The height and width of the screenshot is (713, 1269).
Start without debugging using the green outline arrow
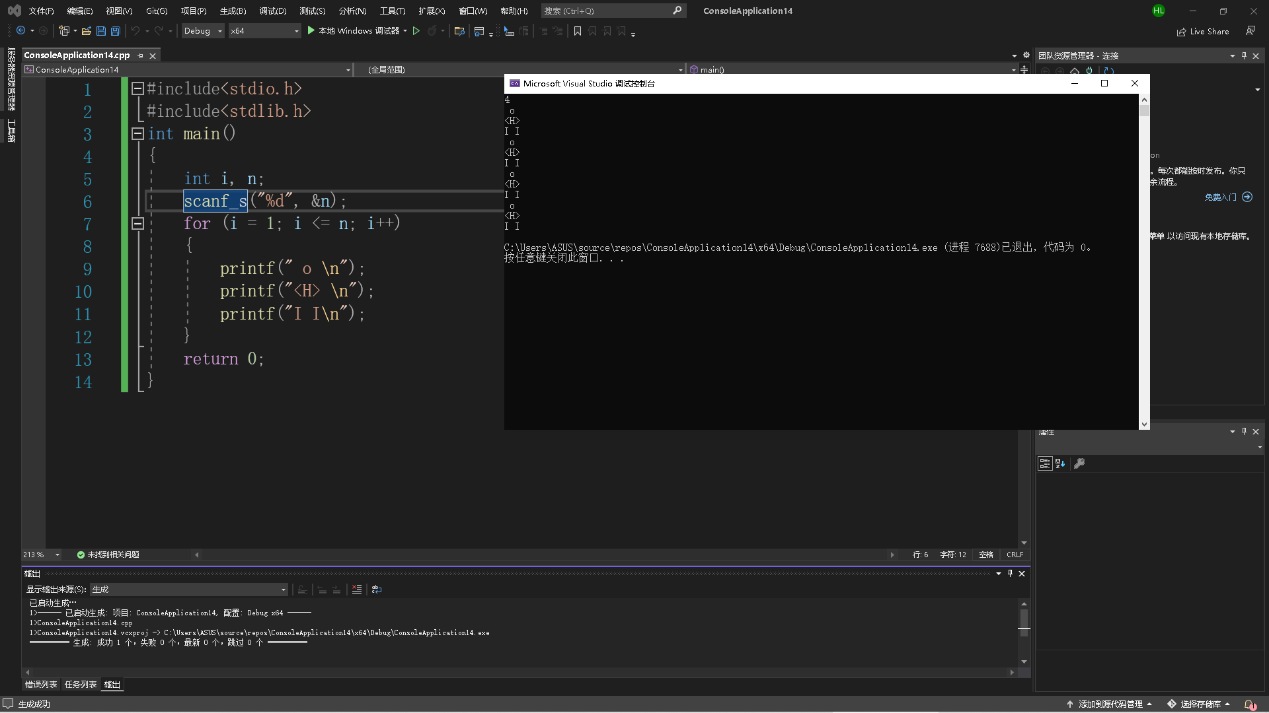point(416,31)
